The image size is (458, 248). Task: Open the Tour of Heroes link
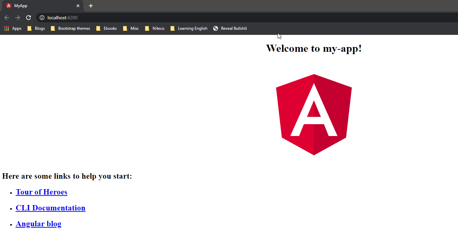[41, 192]
